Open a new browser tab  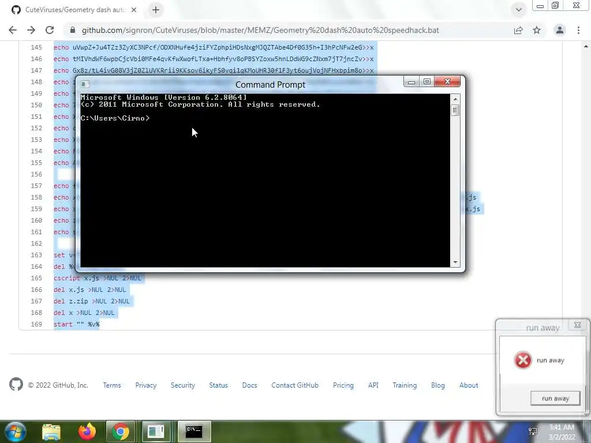tap(156, 10)
